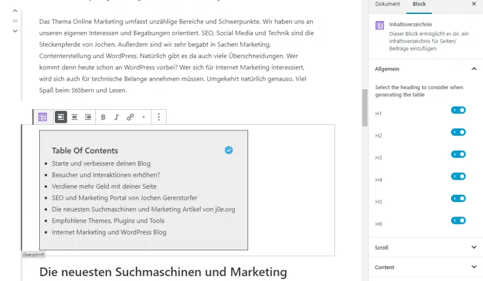Click 'Empfohlene Themes, Plugins und Tools' entry
The image size is (483, 281).
tap(108, 221)
